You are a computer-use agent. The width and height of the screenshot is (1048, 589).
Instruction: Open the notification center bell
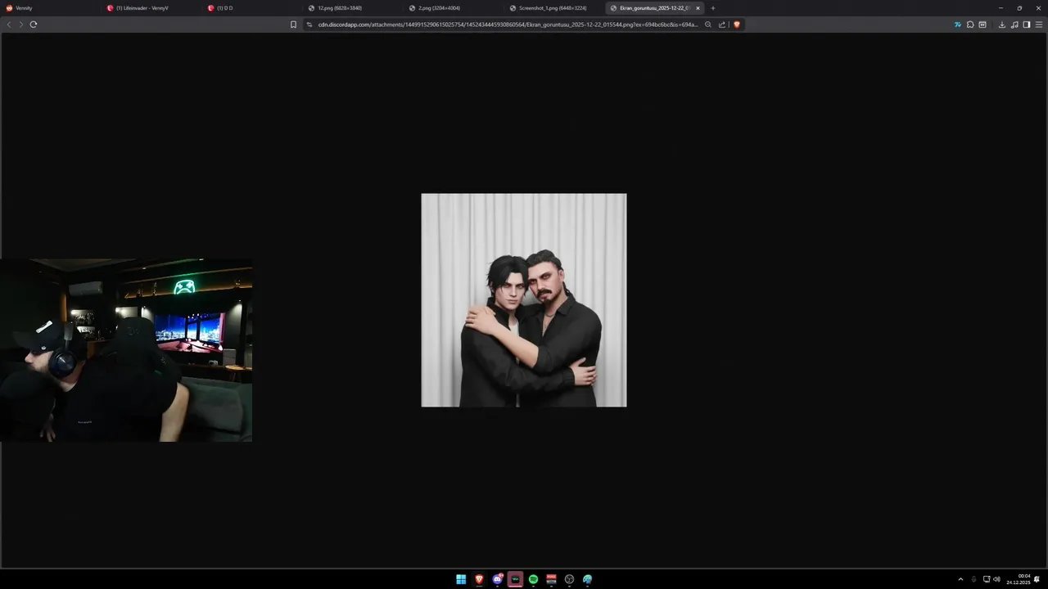(x=1037, y=579)
